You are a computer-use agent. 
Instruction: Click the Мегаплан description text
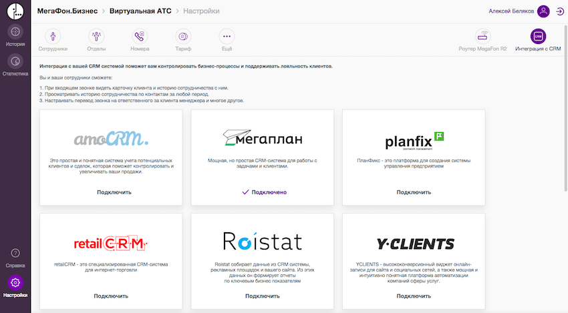point(262,164)
